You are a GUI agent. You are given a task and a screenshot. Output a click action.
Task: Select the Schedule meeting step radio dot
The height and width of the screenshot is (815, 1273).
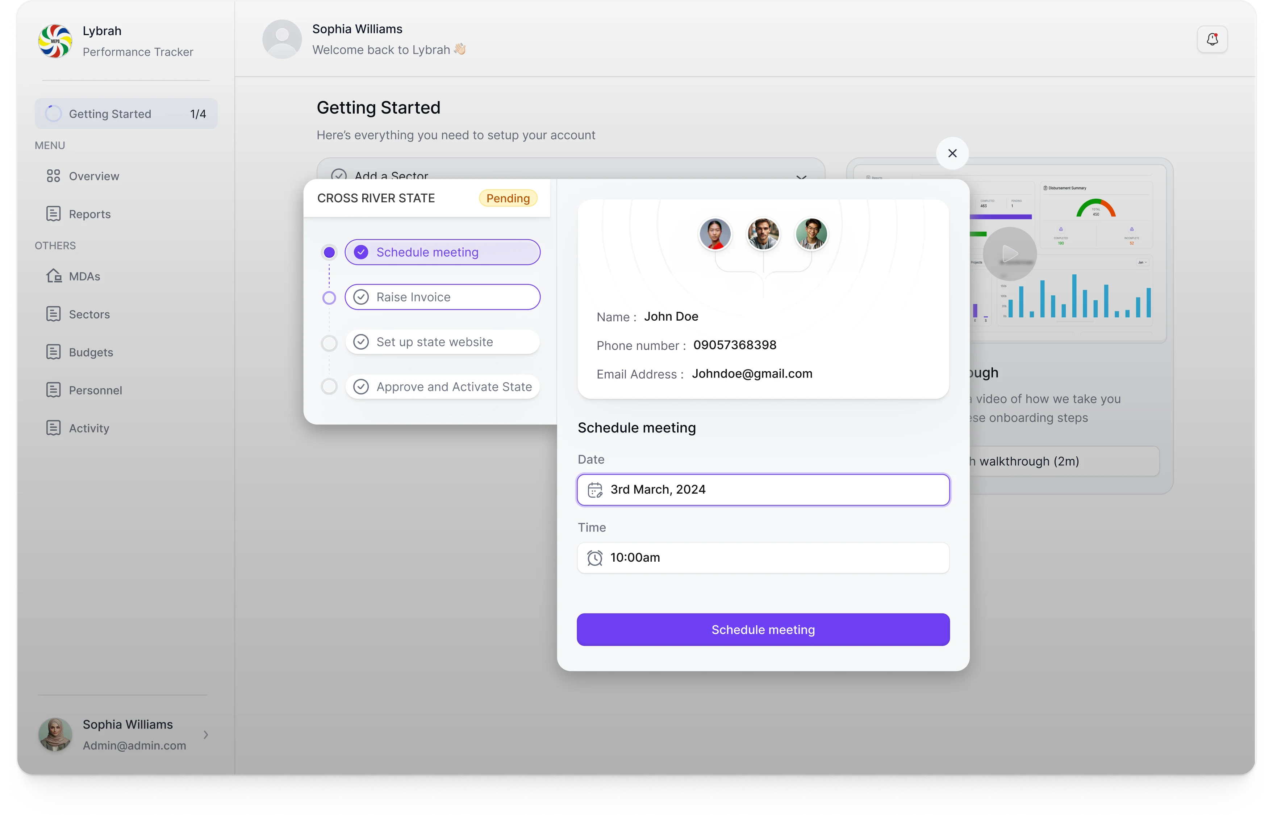329,253
